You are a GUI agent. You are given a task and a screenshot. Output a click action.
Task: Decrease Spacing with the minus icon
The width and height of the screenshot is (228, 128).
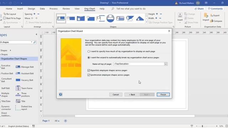click(x=38, y=14)
